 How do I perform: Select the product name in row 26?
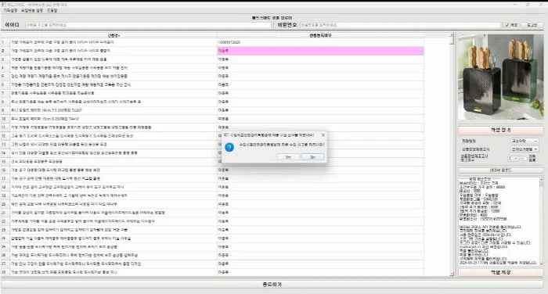tap(114, 255)
